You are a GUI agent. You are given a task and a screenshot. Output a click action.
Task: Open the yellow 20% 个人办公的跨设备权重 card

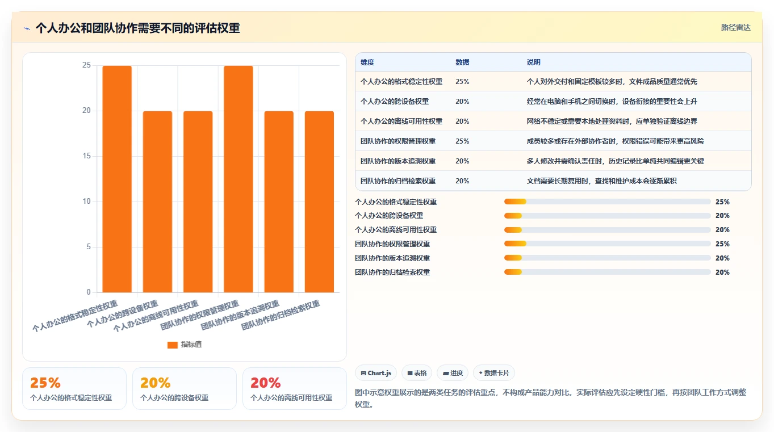point(185,388)
